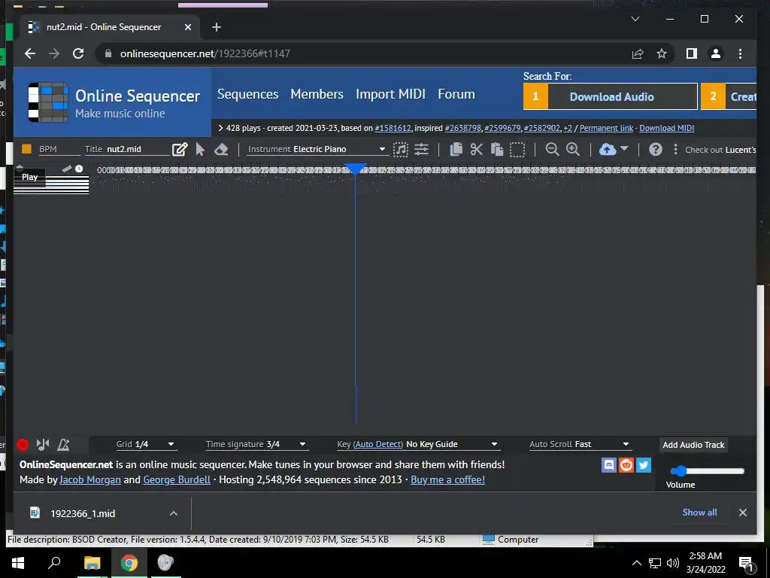Stop playback with the orange square button

(x=26, y=149)
